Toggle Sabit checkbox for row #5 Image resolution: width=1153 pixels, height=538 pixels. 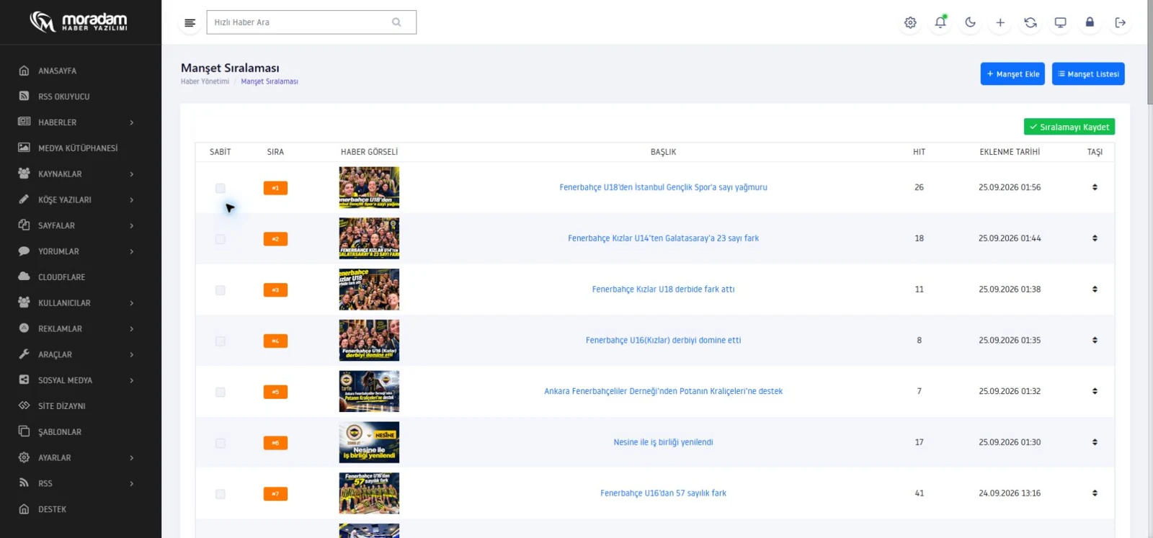[x=221, y=393]
